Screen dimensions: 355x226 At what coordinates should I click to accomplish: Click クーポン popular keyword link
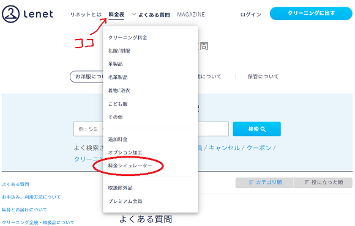(259, 148)
